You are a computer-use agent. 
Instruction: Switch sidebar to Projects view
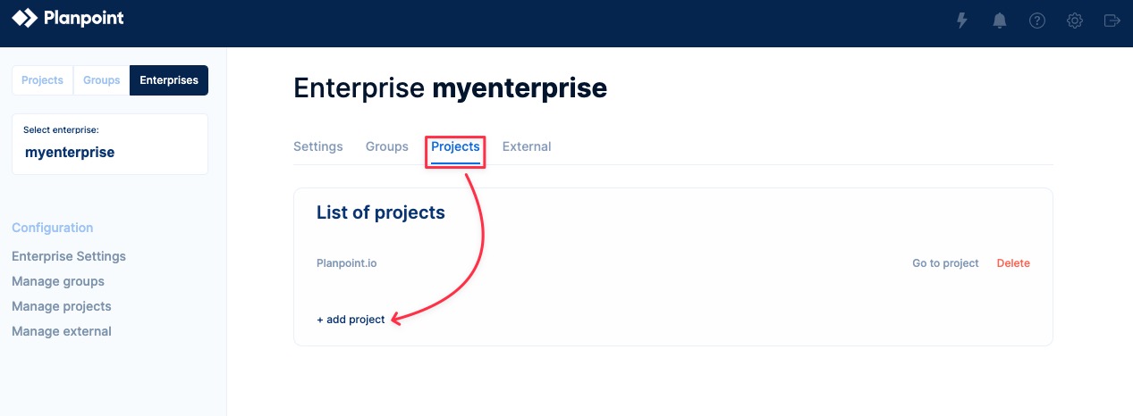click(42, 80)
